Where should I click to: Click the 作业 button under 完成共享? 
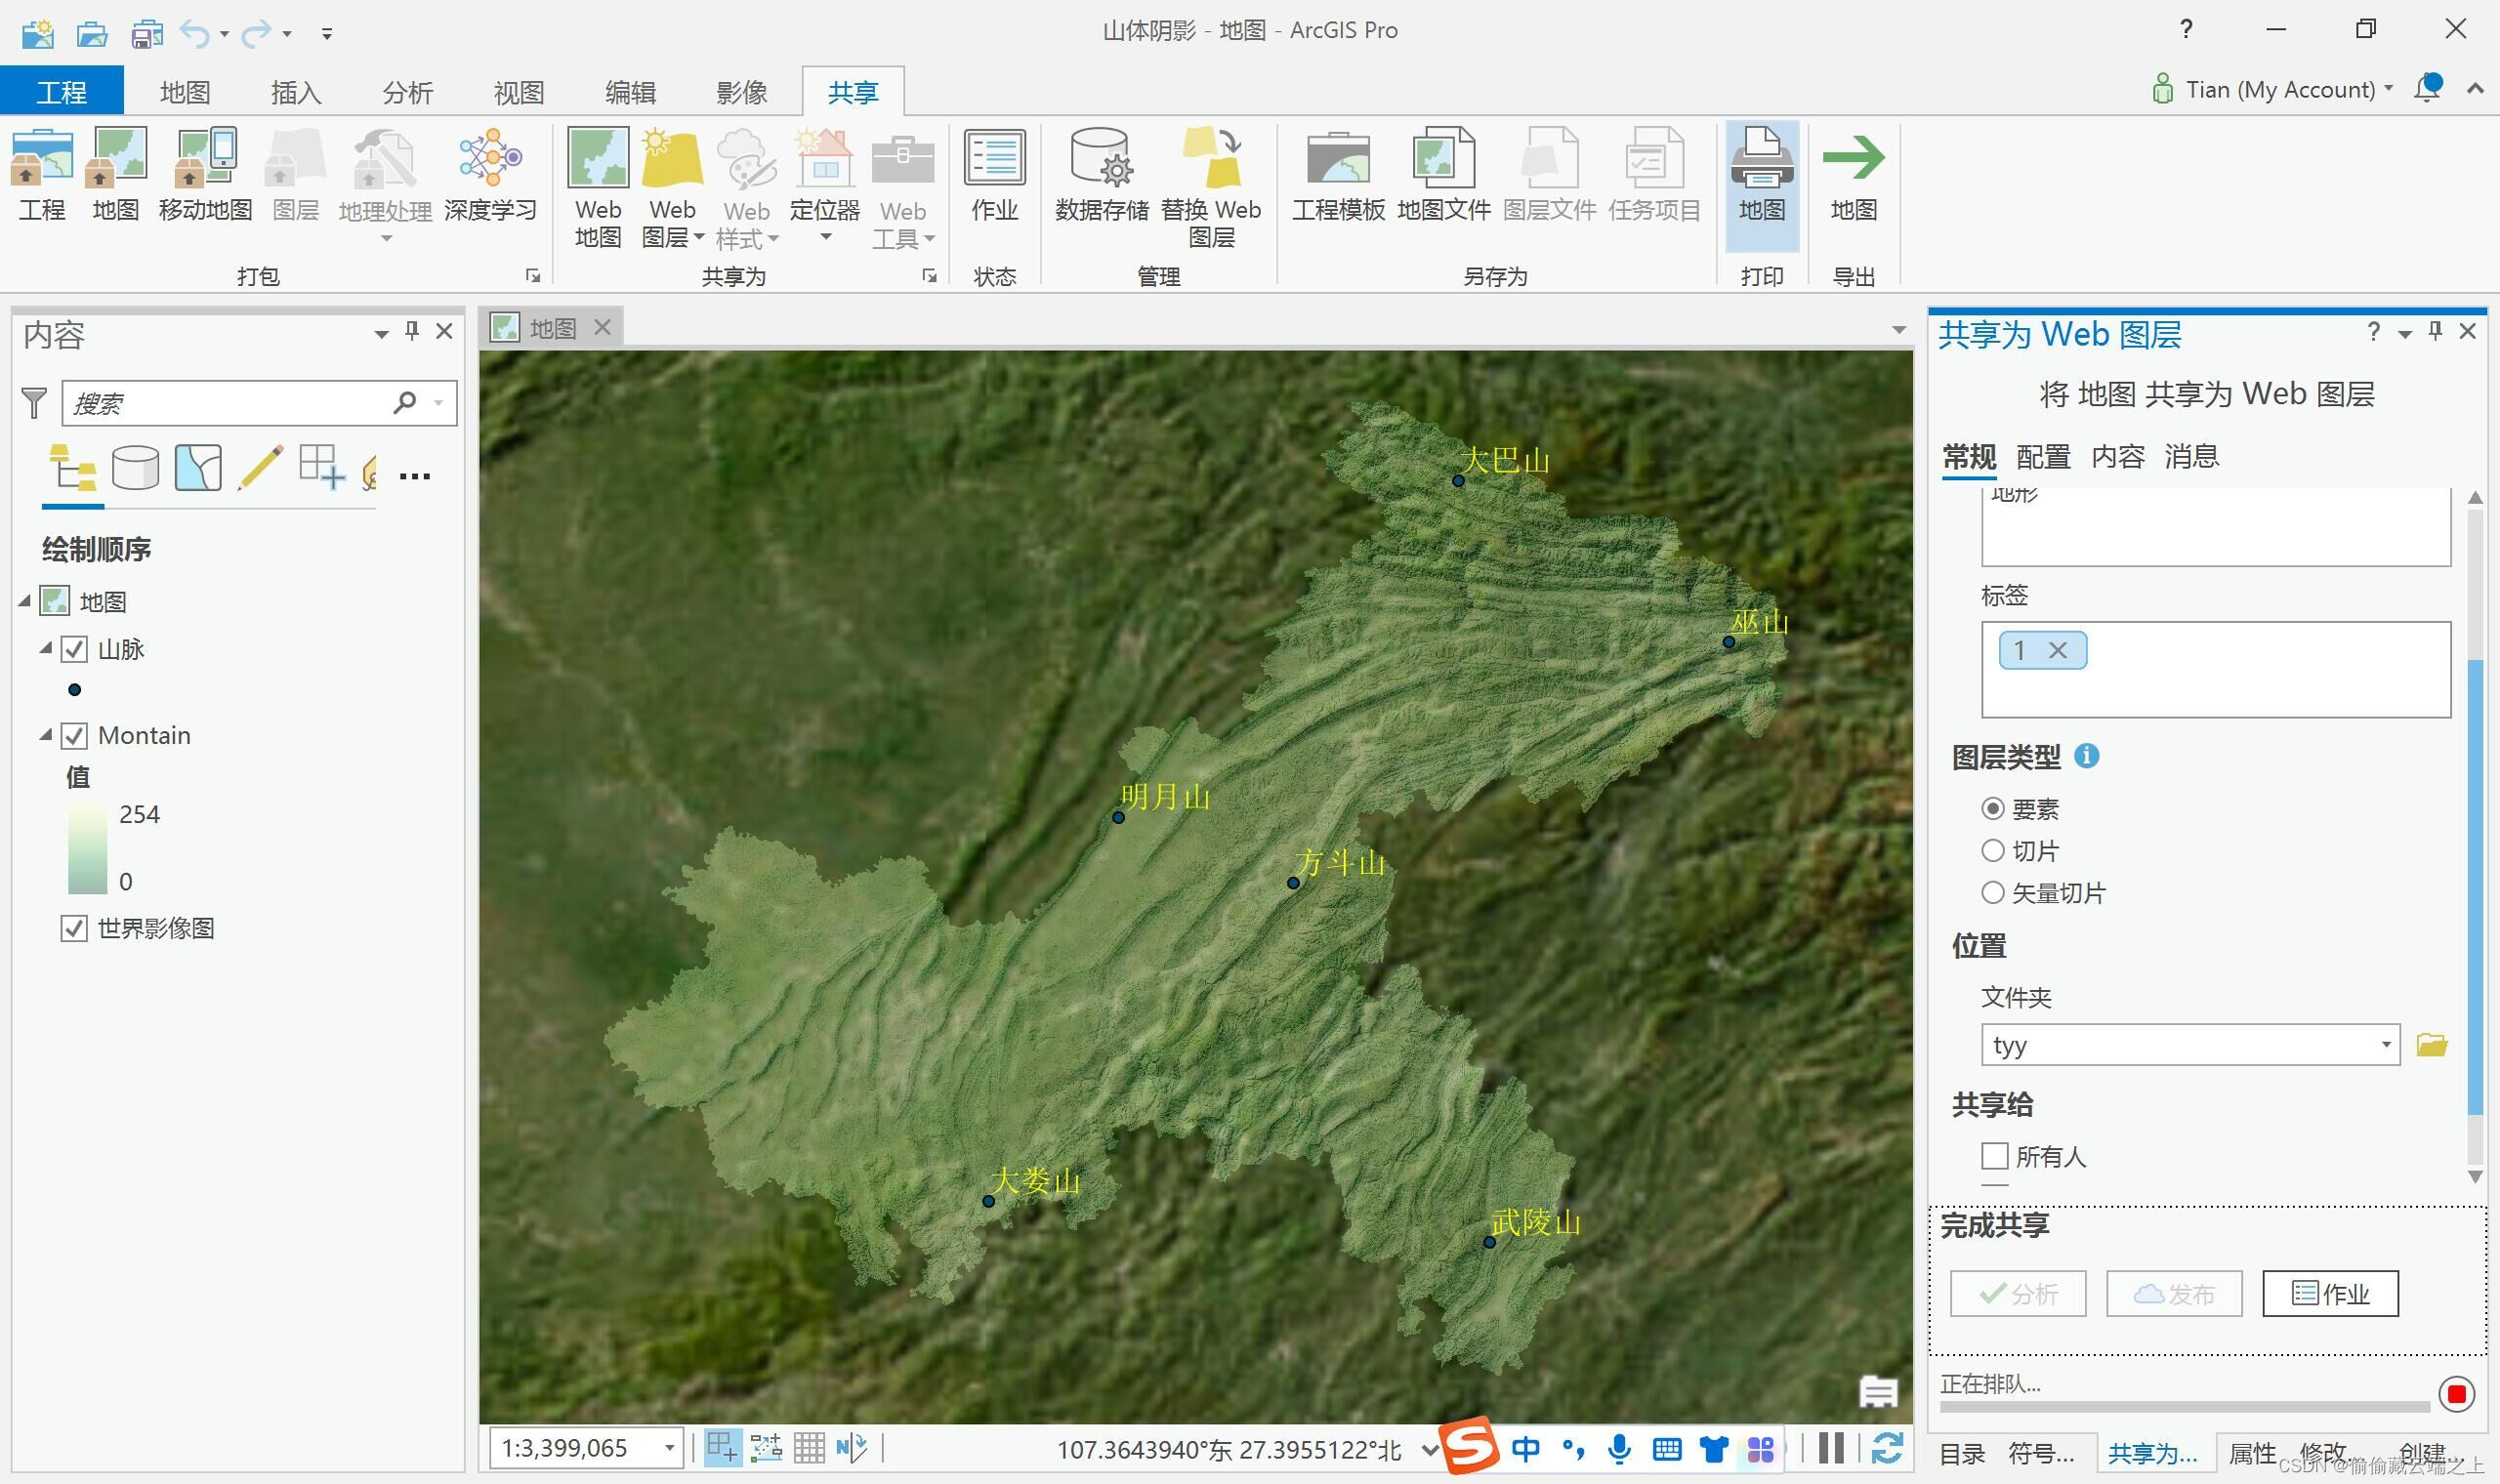pyautogui.click(x=2329, y=1294)
